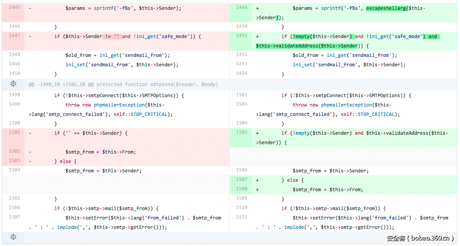The image size is (460, 246).
Task: Click deleted line number 1501
Action: 15,133
